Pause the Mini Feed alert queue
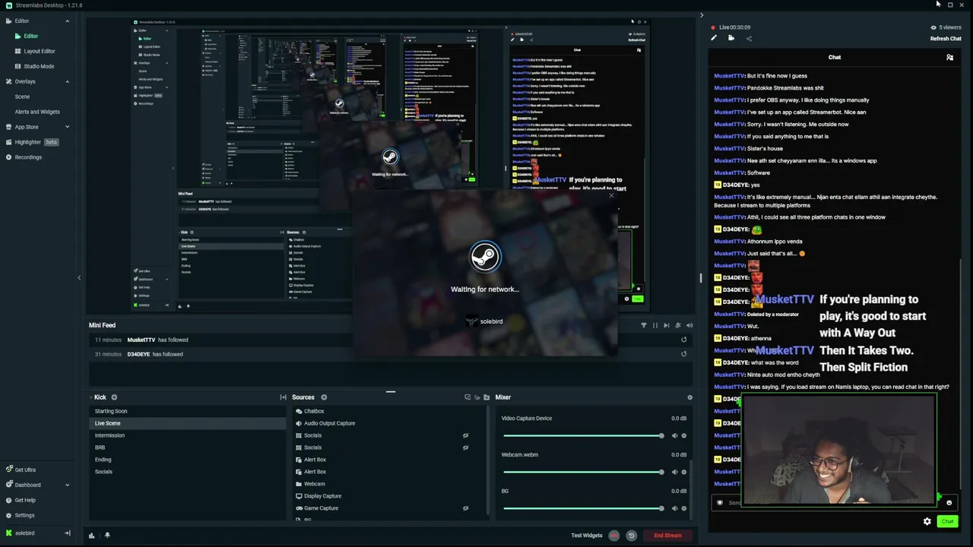The image size is (973, 547). click(x=655, y=325)
